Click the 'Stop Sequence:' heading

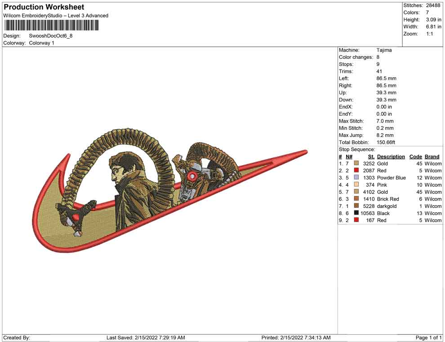click(x=357, y=149)
